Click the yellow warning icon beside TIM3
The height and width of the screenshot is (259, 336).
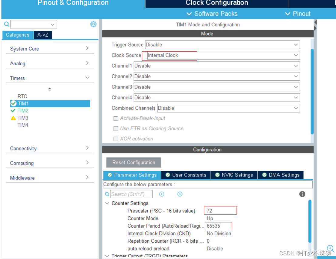click(x=13, y=118)
